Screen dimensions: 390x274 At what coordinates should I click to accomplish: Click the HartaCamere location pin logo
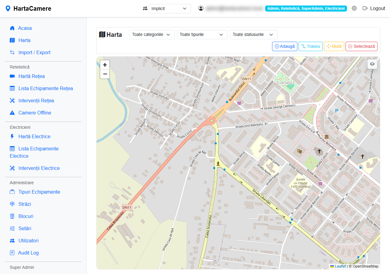(x=8, y=9)
